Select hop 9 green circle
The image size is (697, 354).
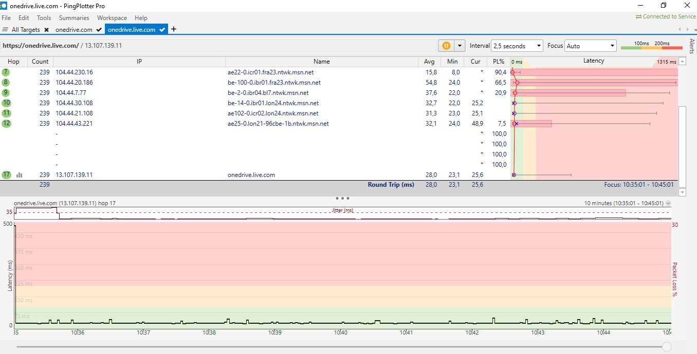[6, 92]
